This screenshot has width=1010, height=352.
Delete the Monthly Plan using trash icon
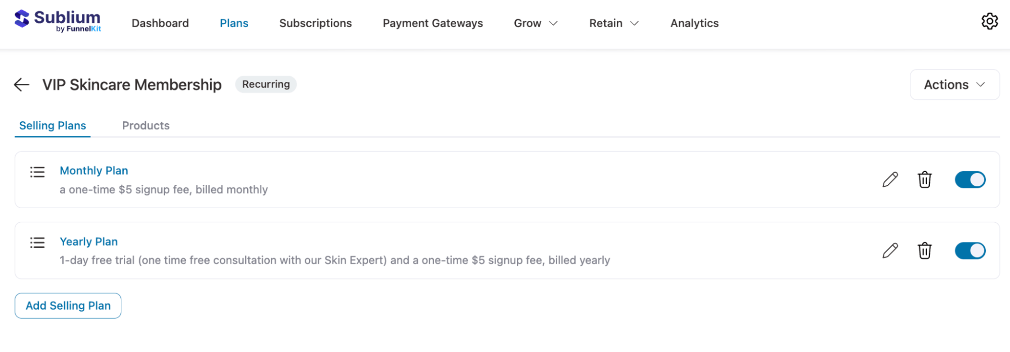click(x=924, y=179)
